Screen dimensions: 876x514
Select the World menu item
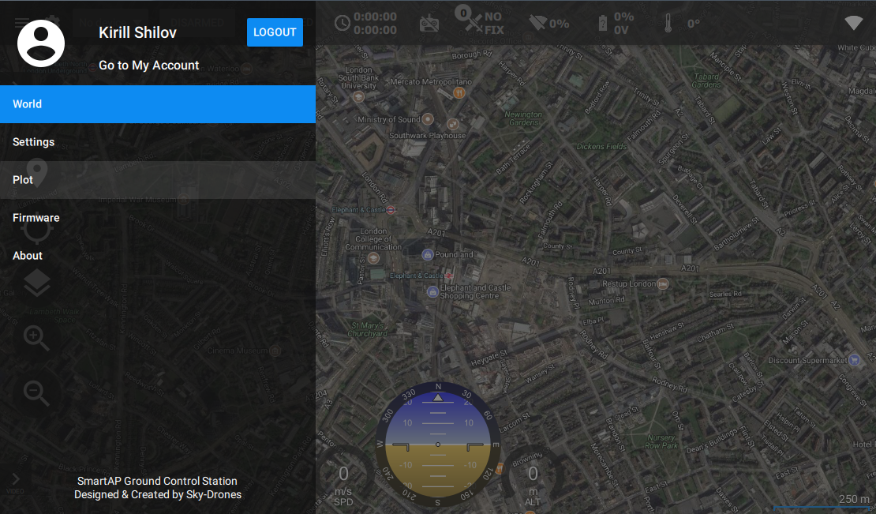pyautogui.click(x=158, y=104)
